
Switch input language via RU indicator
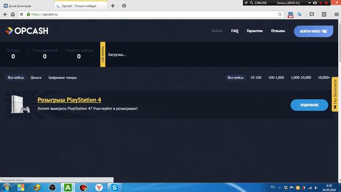(273, 187)
